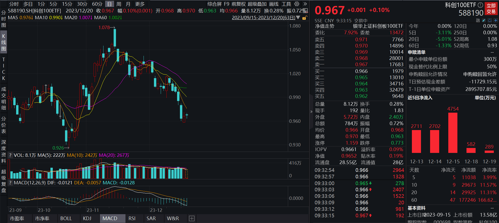Open 申赎清单 more options ellipsis

(x=492, y=52)
